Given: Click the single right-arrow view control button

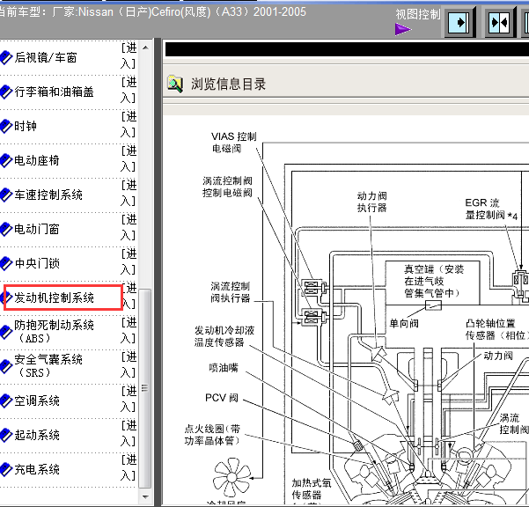Looking at the screenshot, I should (459, 23).
